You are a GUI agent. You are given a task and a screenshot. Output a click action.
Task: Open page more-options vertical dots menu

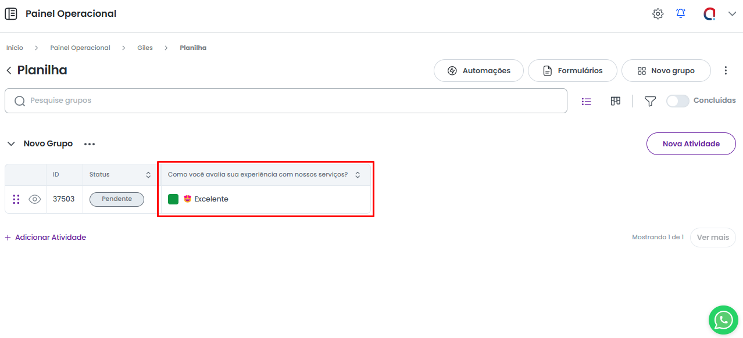[x=726, y=70]
